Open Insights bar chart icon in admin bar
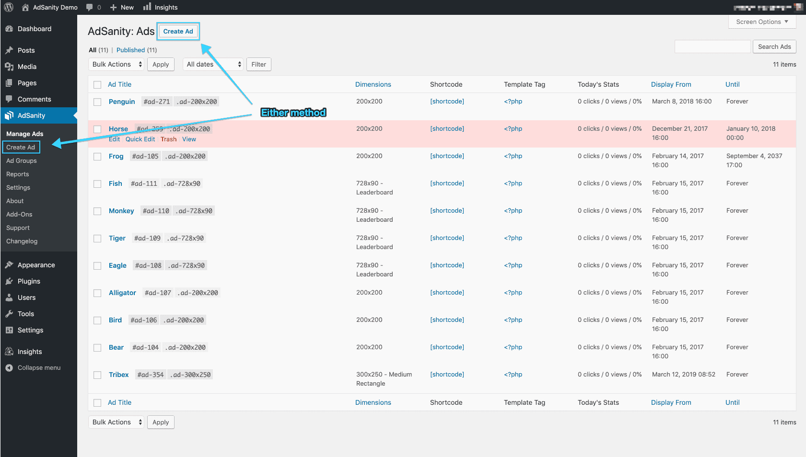Image resolution: width=806 pixels, height=457 pixels. click(147, 7)
